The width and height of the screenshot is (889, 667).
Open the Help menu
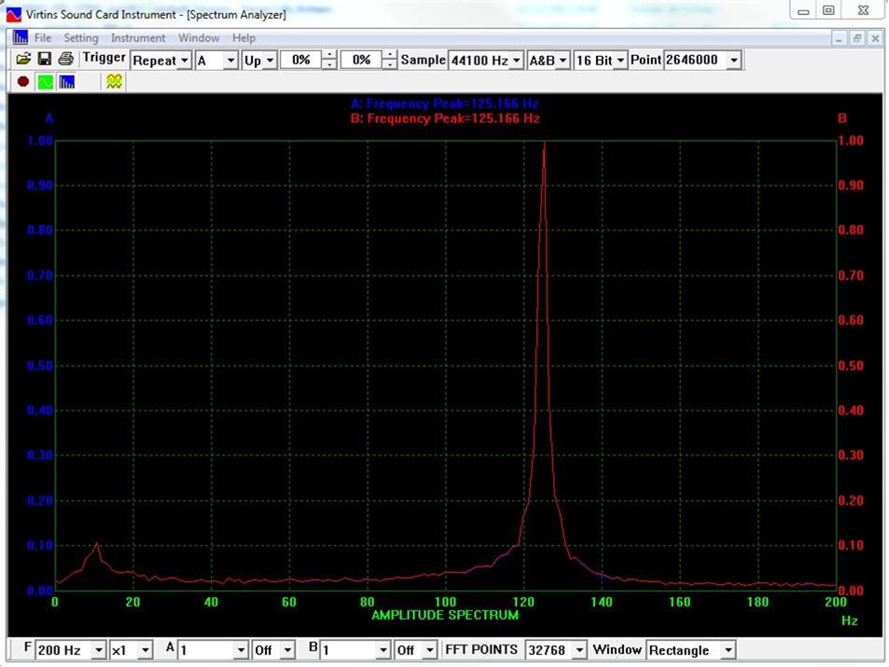243,38
